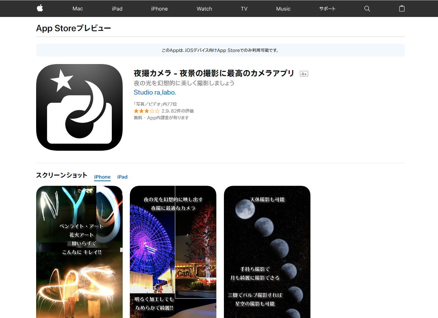The image size is (438, 318).
Task: Open iPad in the top navigation bar
Action: point(117,9)
